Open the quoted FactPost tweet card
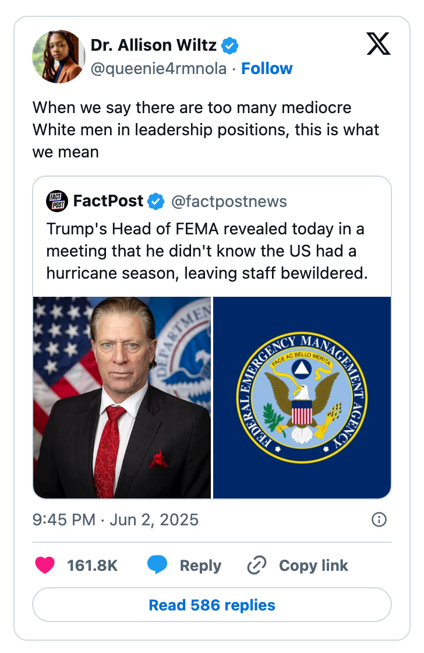The image size is (424, 653). point(213,251)
